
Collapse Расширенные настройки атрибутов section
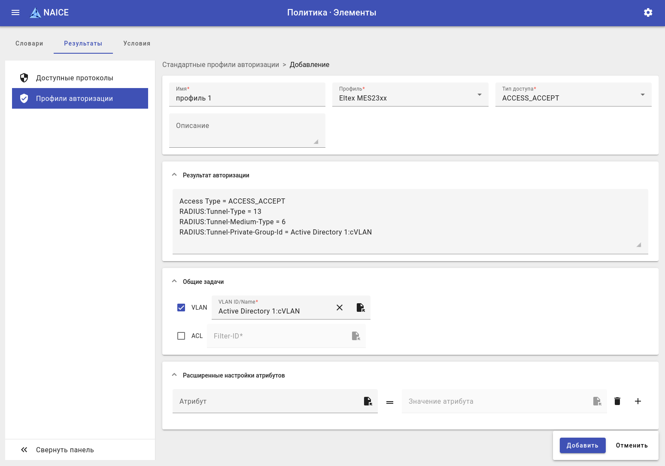click(174, 375)
